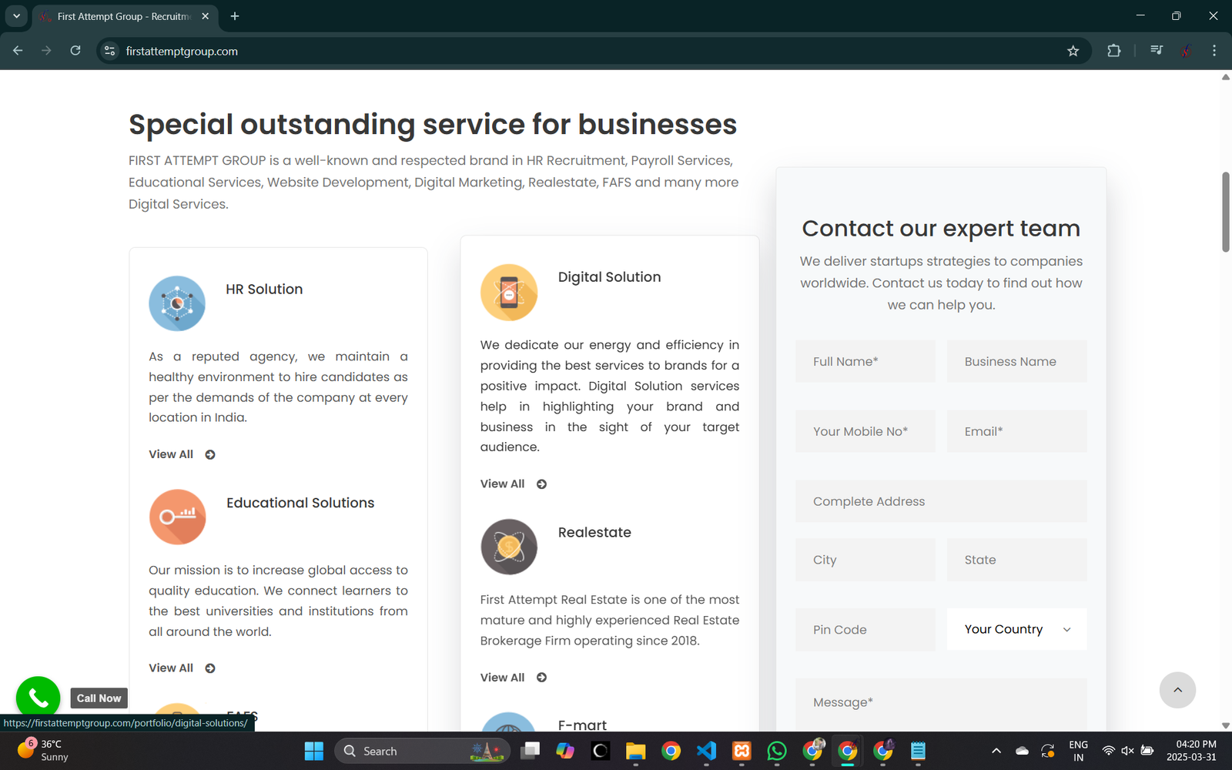Screen dimensions: 1232x770
Task: Click the Message text area
Action: (x=942, y=705)
